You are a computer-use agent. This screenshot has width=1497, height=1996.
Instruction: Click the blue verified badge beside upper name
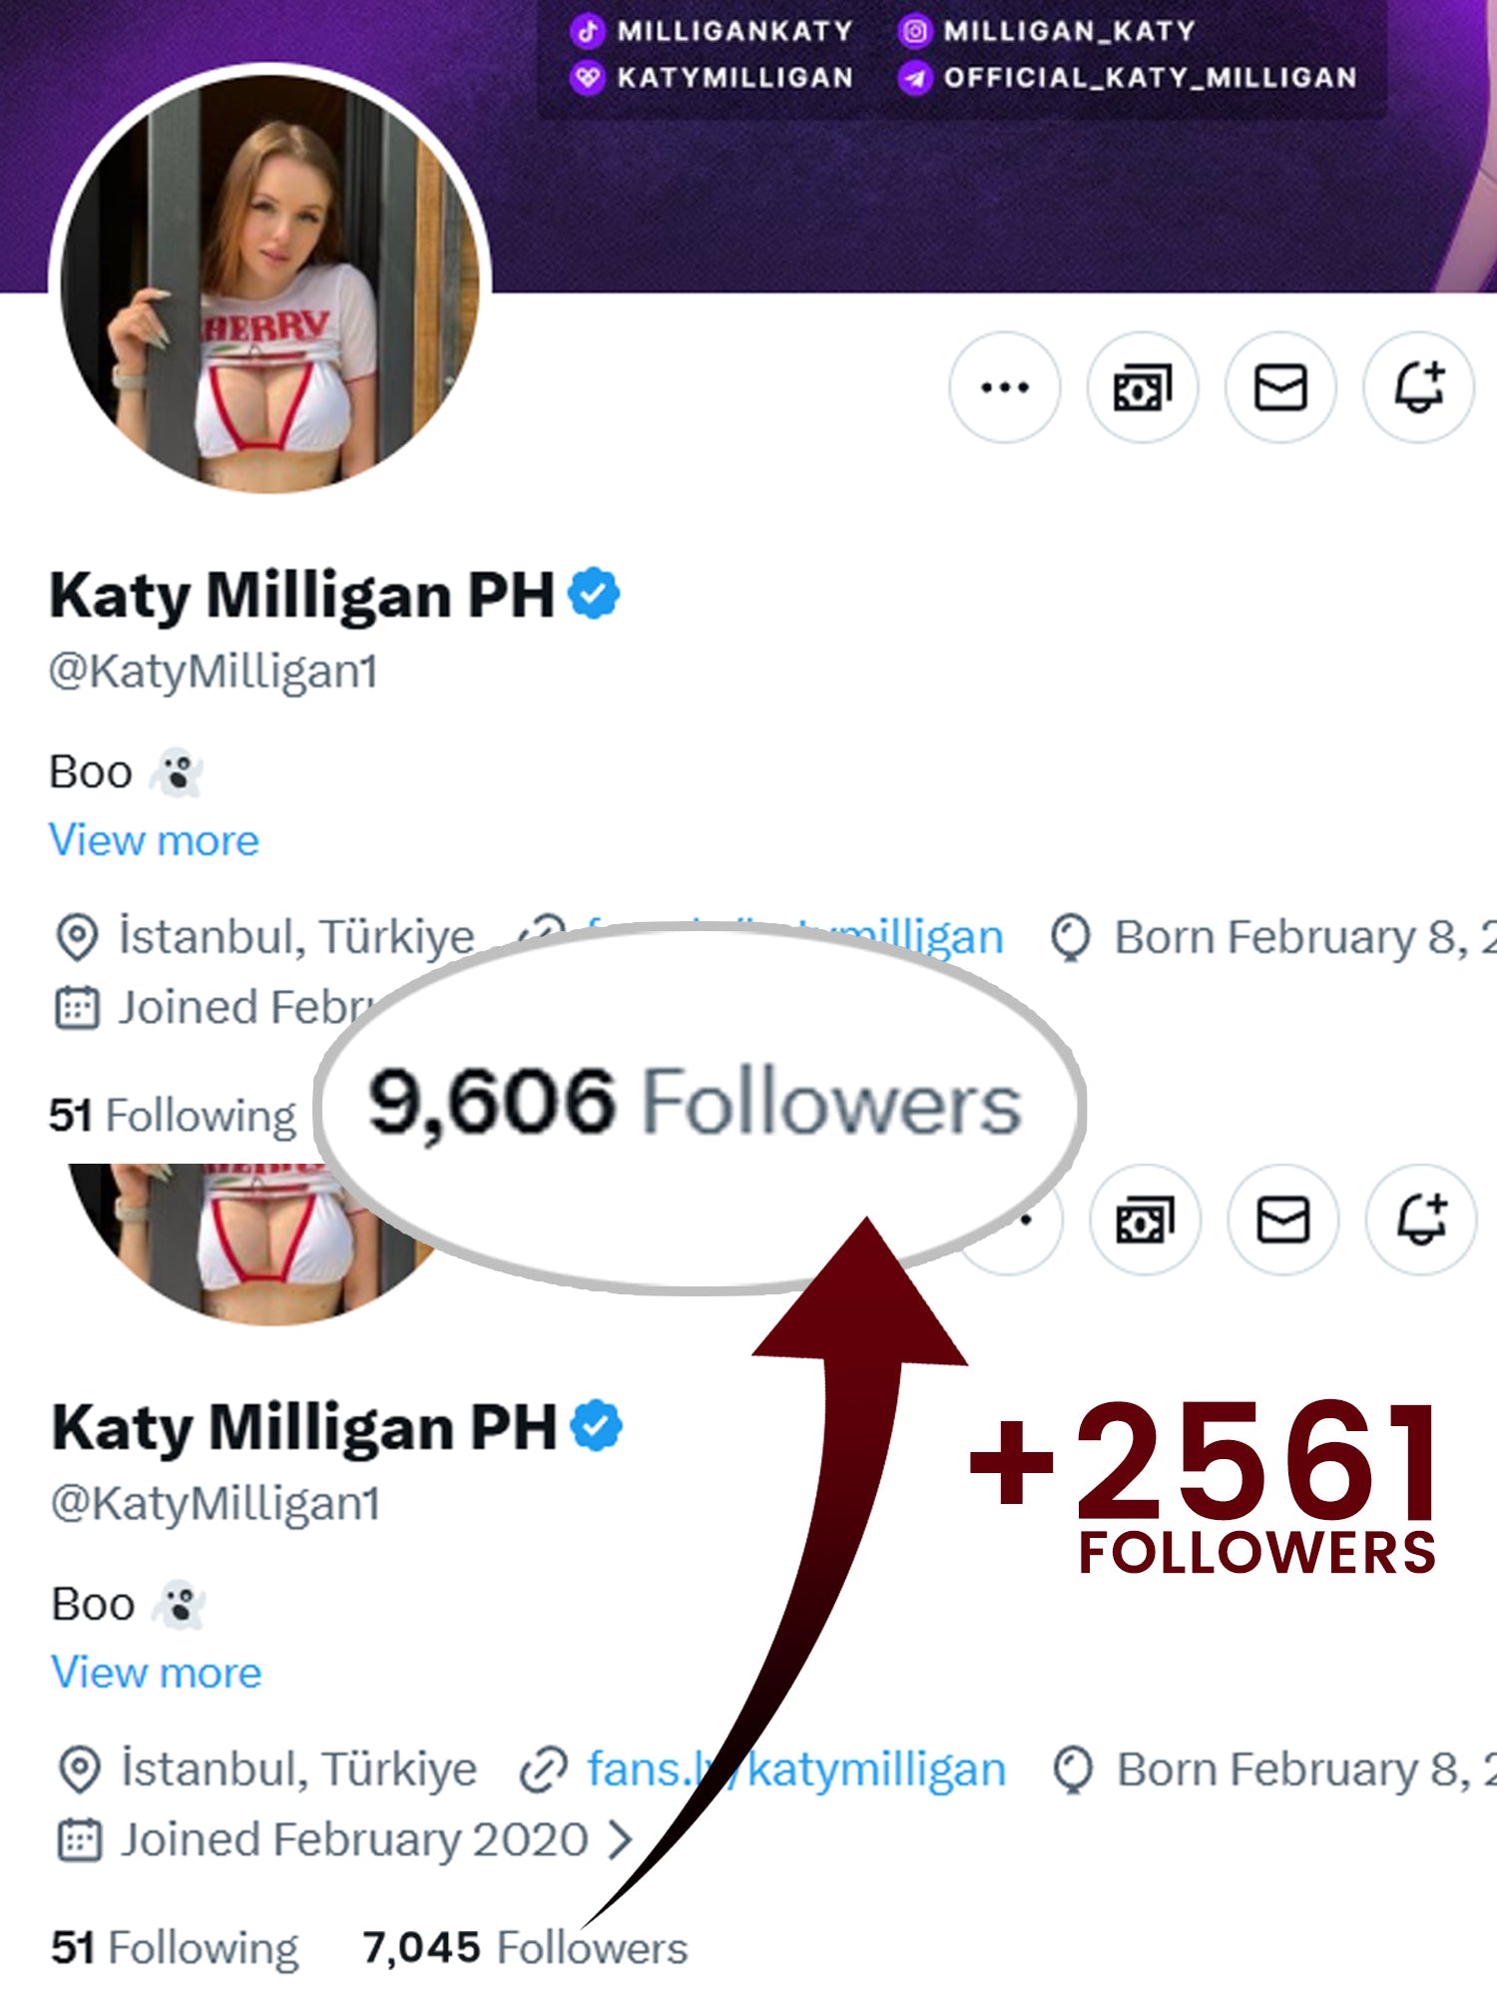click(594, 594)
